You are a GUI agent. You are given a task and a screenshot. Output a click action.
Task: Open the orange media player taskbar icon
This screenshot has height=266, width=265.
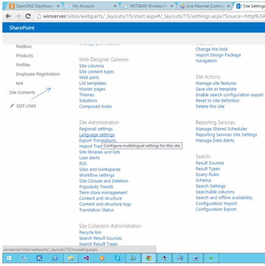[102, 258]
